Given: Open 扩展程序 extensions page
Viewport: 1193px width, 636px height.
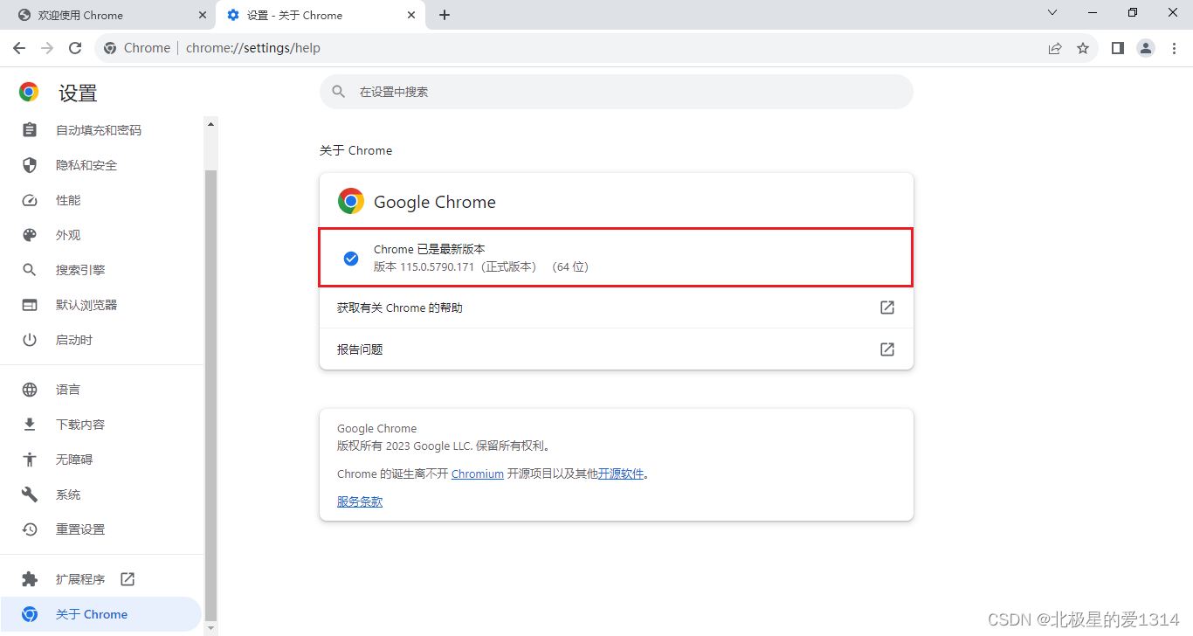Looking at the screenshot, I should [x=102, y=579].
